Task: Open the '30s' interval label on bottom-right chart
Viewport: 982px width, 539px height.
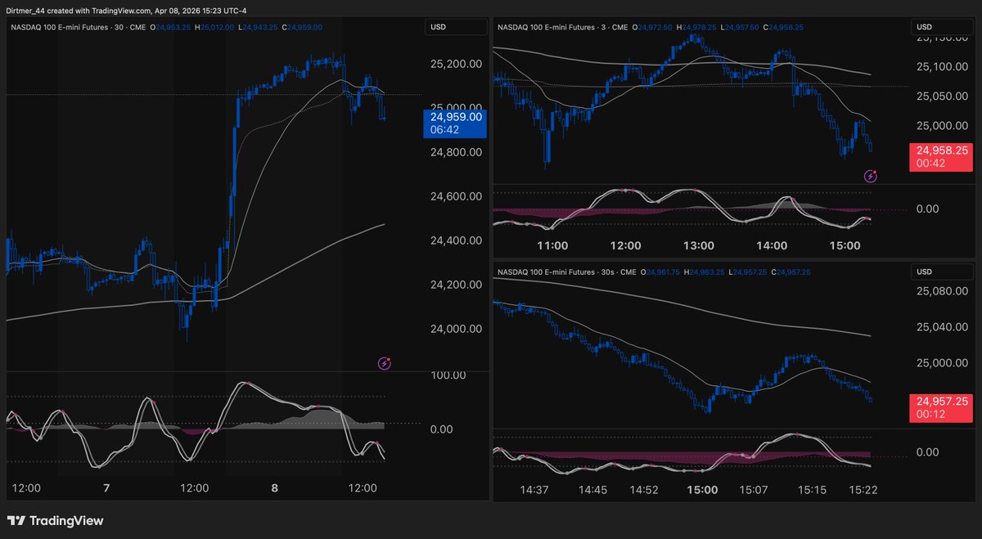Action: (x=608, y=271)
